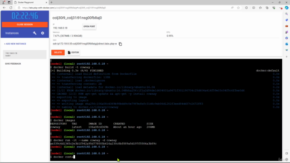Click the sidebar settings gear at bottom right
The width and height of the screenshot is (290, 163).
pyautogui.click(x=287, y=159)
